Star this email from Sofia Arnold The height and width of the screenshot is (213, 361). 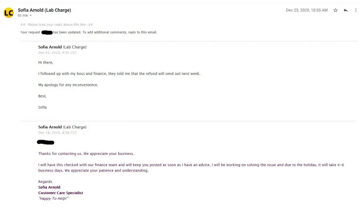335,10
